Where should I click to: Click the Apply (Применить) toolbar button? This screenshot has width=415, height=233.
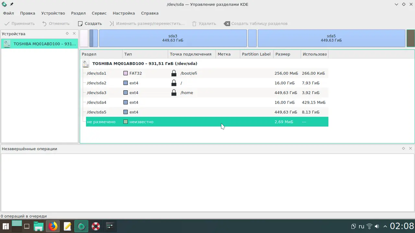(19, 24)
